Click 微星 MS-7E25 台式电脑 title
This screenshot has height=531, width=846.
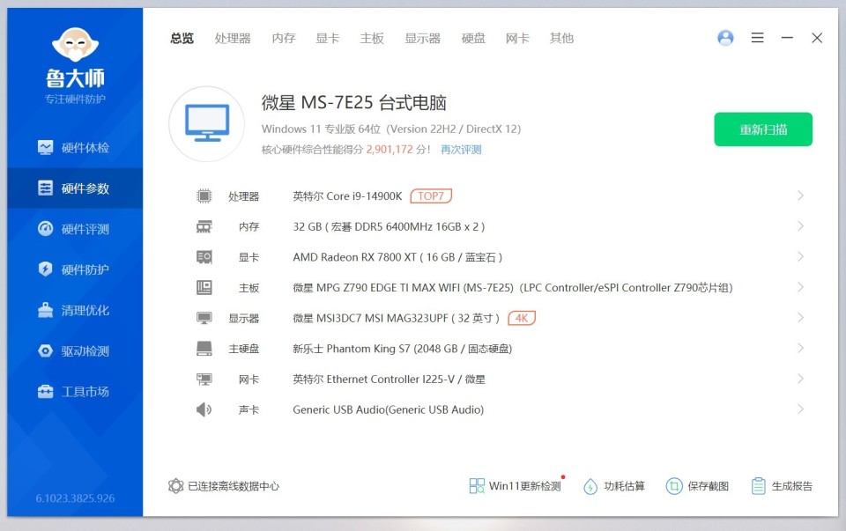coord(354,102)
